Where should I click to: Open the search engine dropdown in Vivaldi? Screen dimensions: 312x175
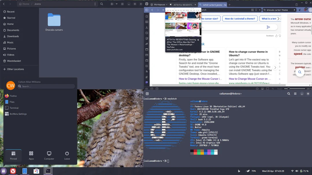265,10
